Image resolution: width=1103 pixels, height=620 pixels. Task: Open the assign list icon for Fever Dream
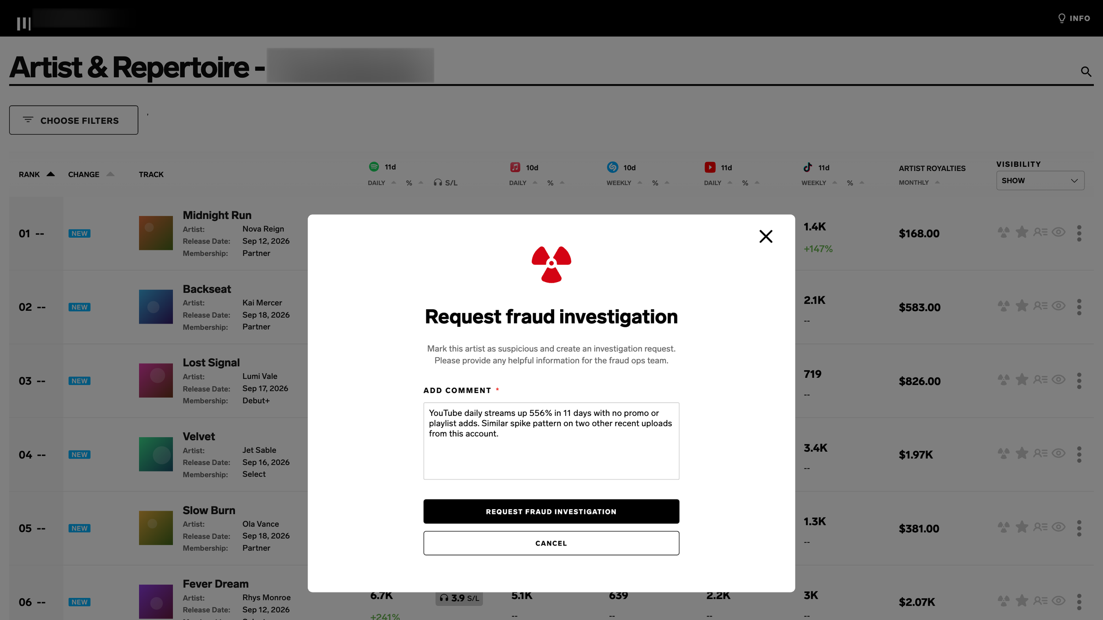(1040, 601)
